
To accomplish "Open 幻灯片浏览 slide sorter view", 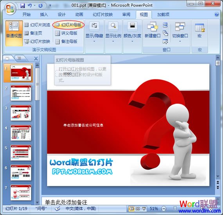I will tap(37, 25).
